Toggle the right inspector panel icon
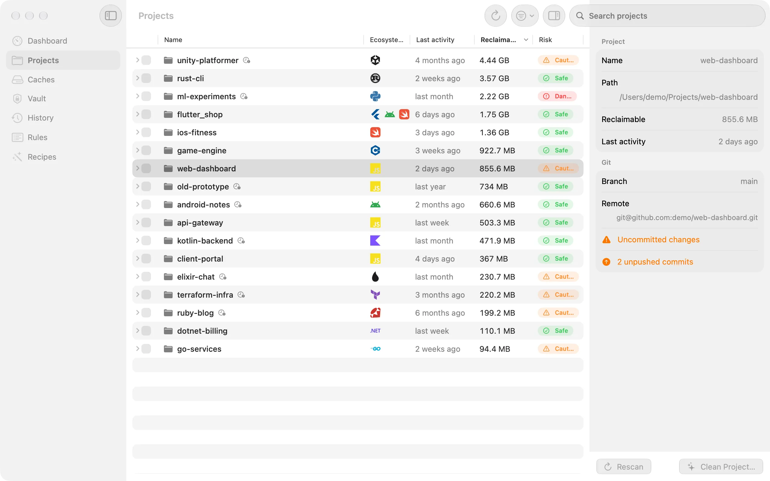770x481 pixels. tap(554, 16)
